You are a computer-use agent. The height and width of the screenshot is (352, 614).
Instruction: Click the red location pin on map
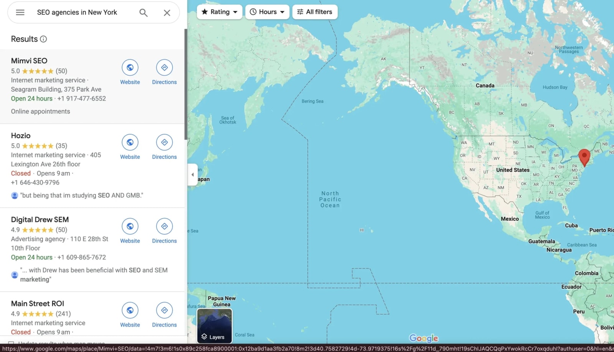(584, 158)
